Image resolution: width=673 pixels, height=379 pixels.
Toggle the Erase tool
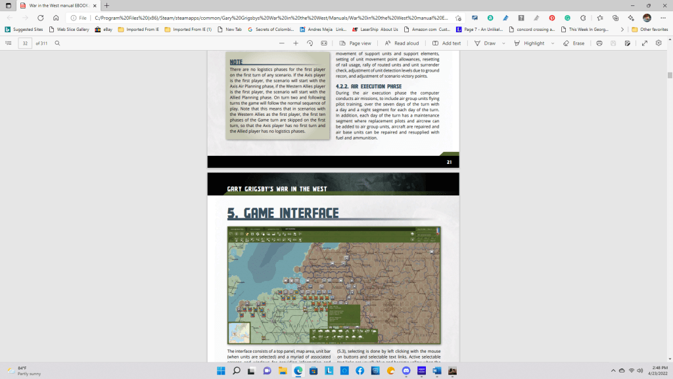pos(574,43)
